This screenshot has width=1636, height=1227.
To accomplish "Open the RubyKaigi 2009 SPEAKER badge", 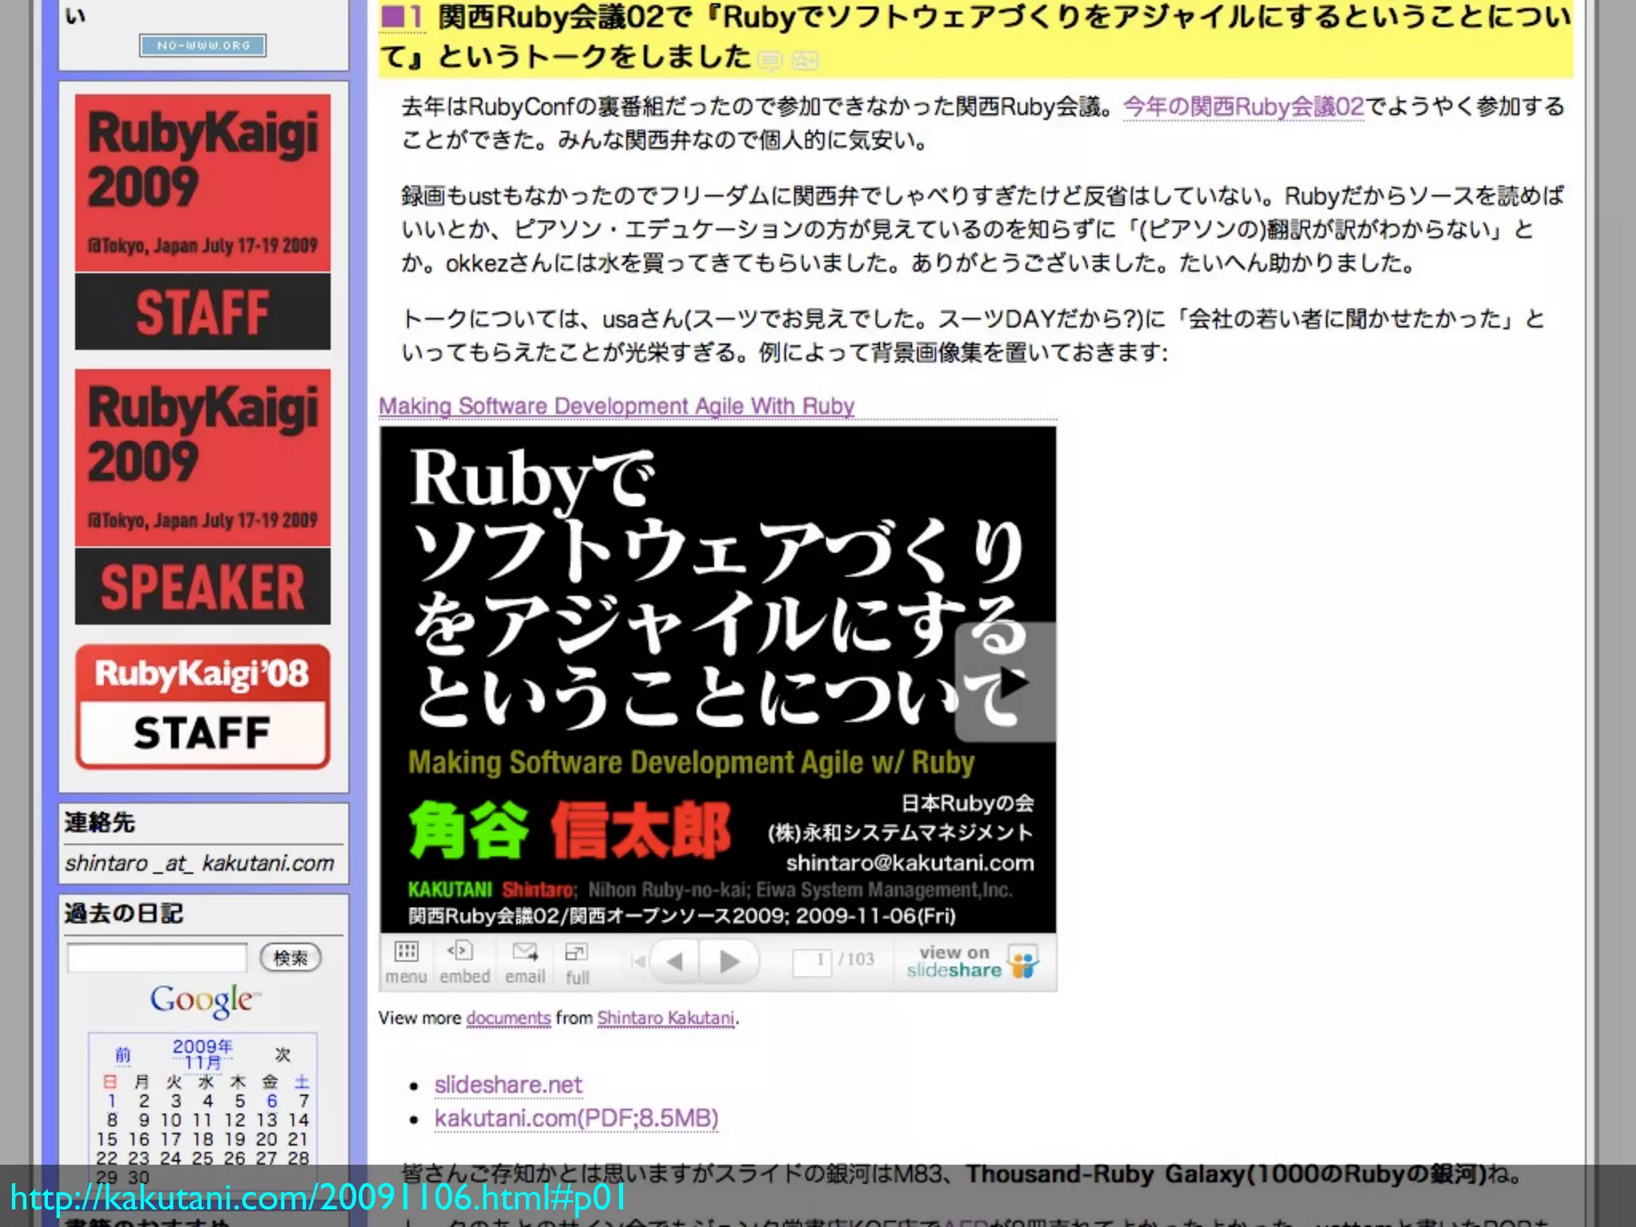I will click(203, 496).
